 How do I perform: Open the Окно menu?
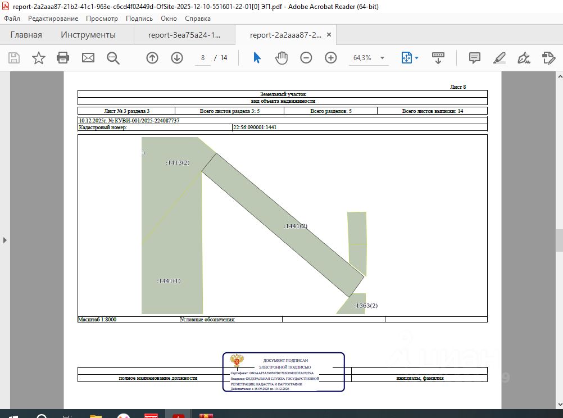[169, 19]
